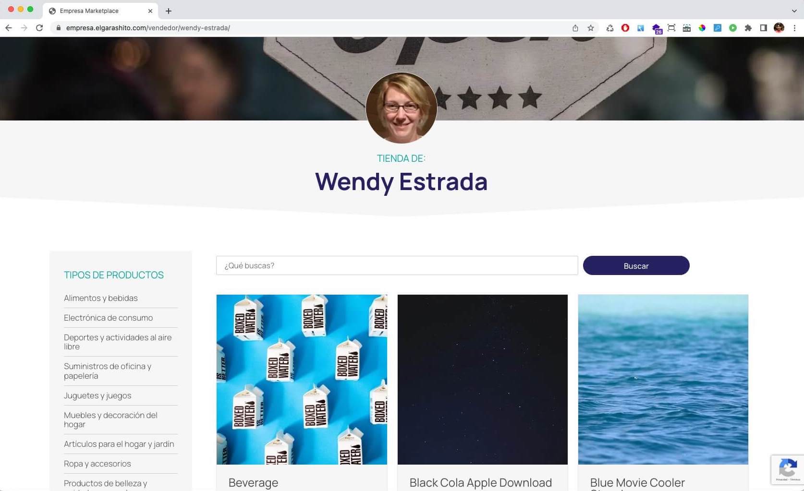Open the Productos de belleza category
Viewport: 804px width, 491px height.
coord(106,484)
